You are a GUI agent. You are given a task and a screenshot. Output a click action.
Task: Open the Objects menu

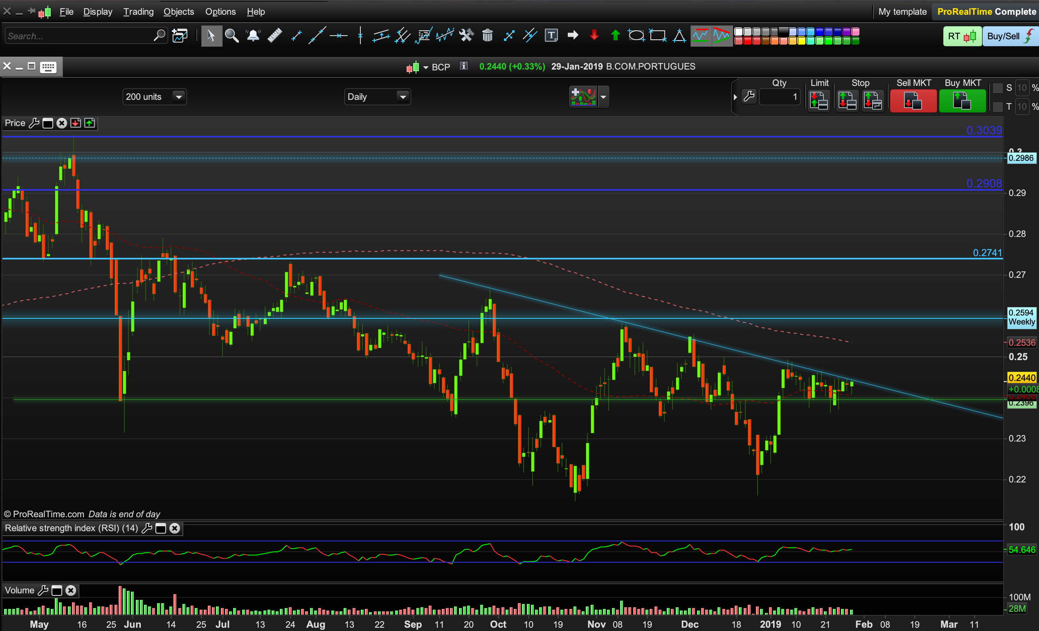point(178,12)
